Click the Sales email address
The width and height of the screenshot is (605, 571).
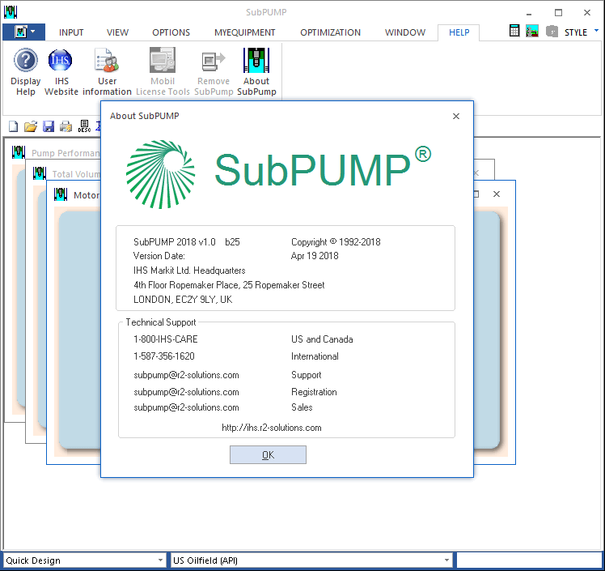pos(186,407)
